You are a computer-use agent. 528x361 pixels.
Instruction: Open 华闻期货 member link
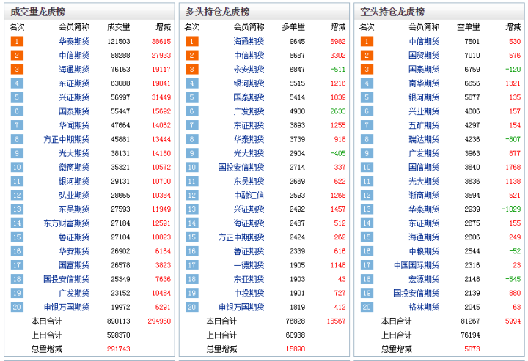coord(74,125)
